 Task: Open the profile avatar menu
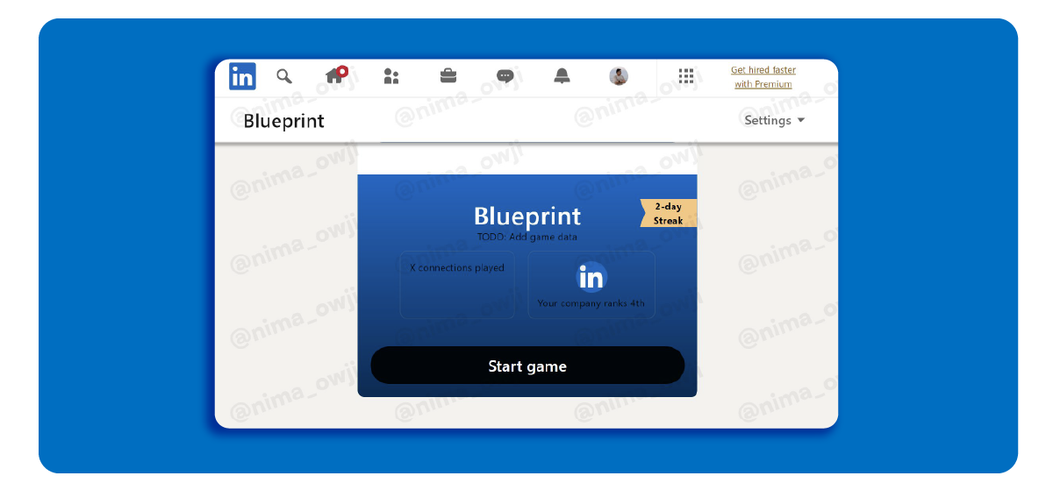point(619,76)
